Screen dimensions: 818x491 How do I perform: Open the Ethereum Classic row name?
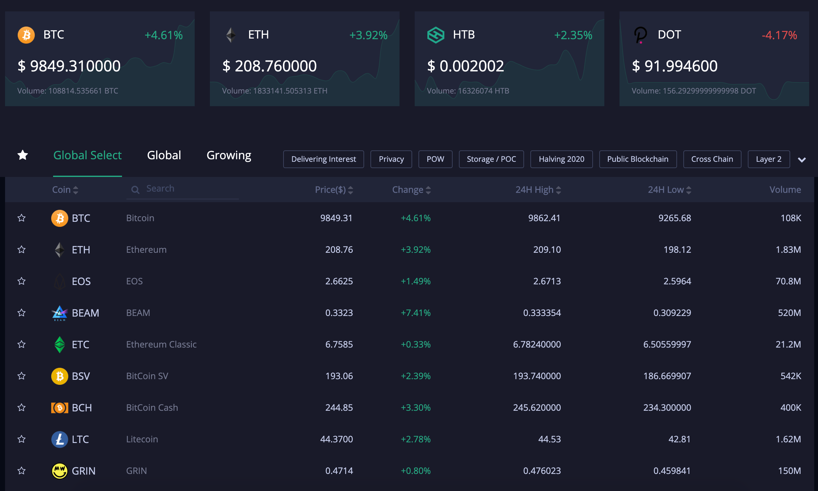tap(161, 344)
